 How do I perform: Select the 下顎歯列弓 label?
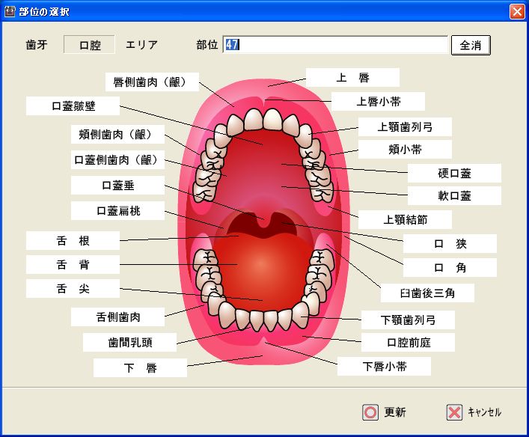tap(409, 320)
